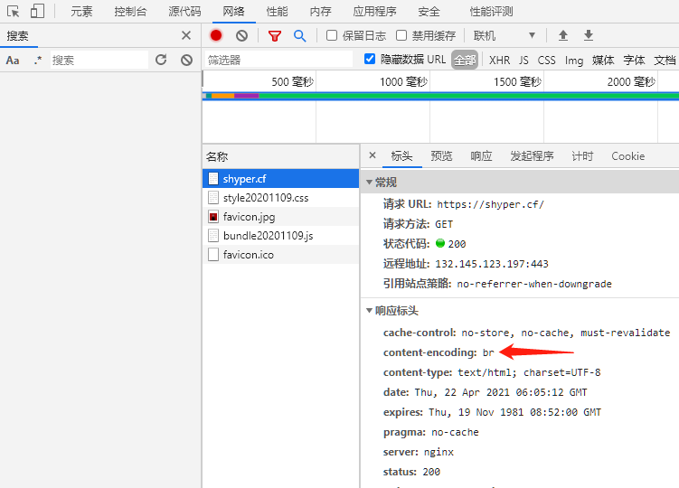Open the 发起程序 details tab

[532, 155]
